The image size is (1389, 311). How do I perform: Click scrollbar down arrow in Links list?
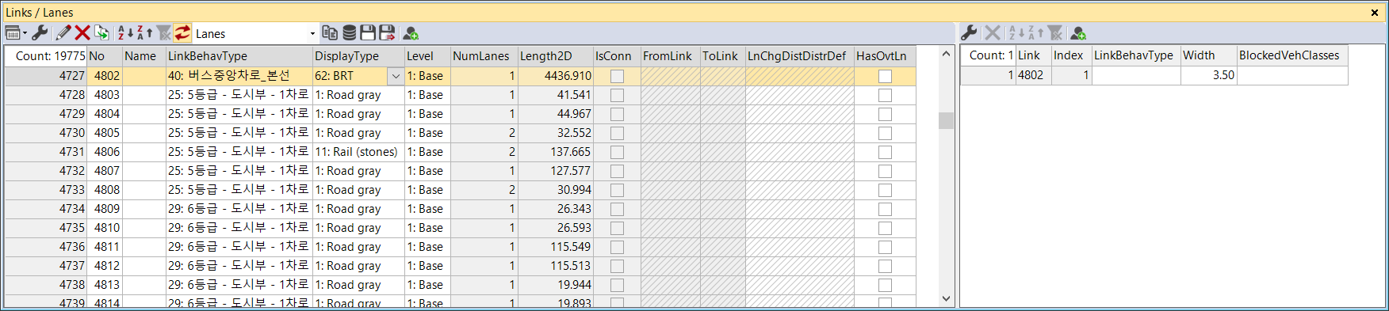(946, 298)
